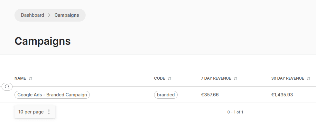Sort by NAME using its arrows icon
The height and width of the screenshot is (127, 316).
tap(31, 78)
